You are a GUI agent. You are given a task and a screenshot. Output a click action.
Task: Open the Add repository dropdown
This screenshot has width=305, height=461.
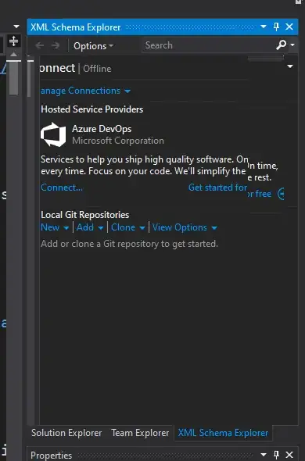[90, 227]
